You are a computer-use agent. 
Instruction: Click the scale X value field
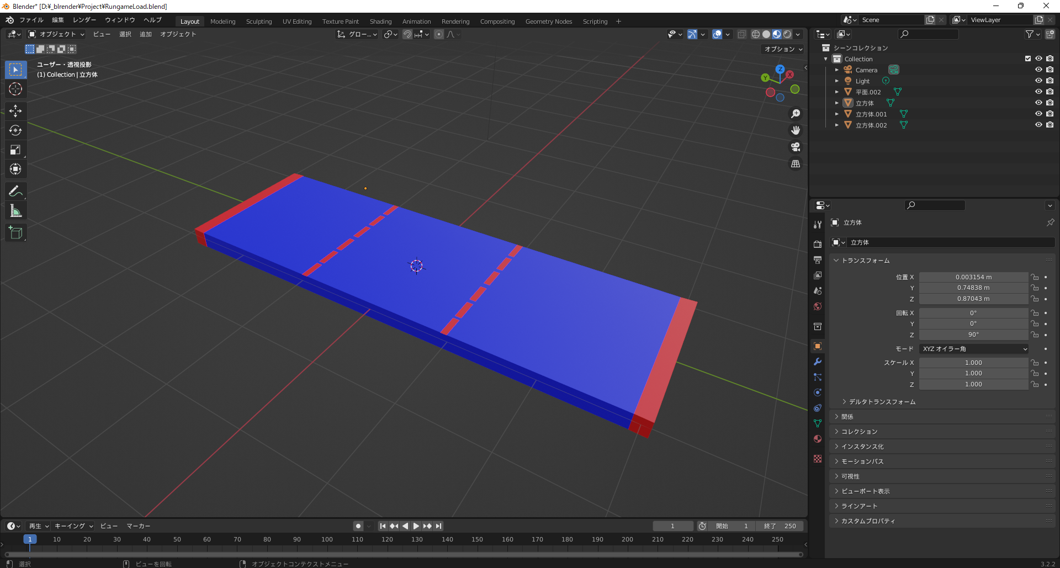coord(973,363)
